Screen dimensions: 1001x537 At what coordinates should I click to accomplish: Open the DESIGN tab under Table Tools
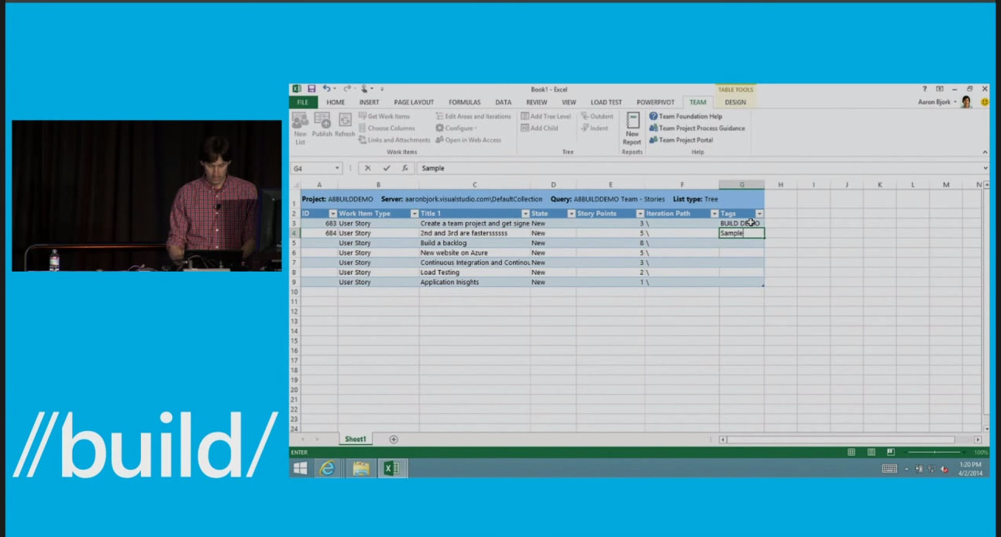pos(734,101)
